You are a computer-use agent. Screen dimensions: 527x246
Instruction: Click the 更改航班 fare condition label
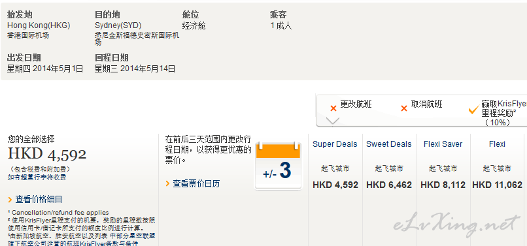(356, 104)
